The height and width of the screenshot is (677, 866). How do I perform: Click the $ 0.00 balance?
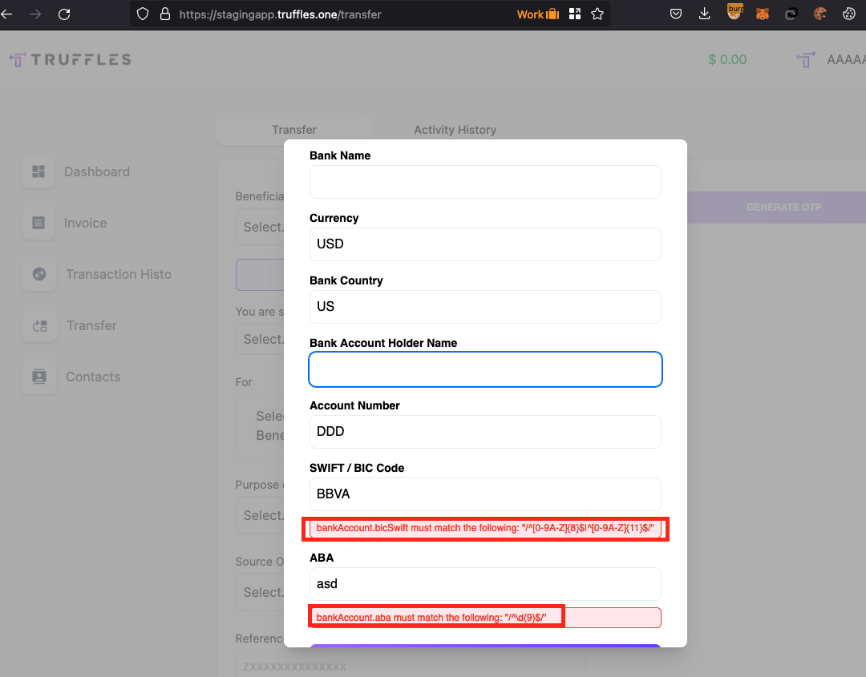pos(727,59)
